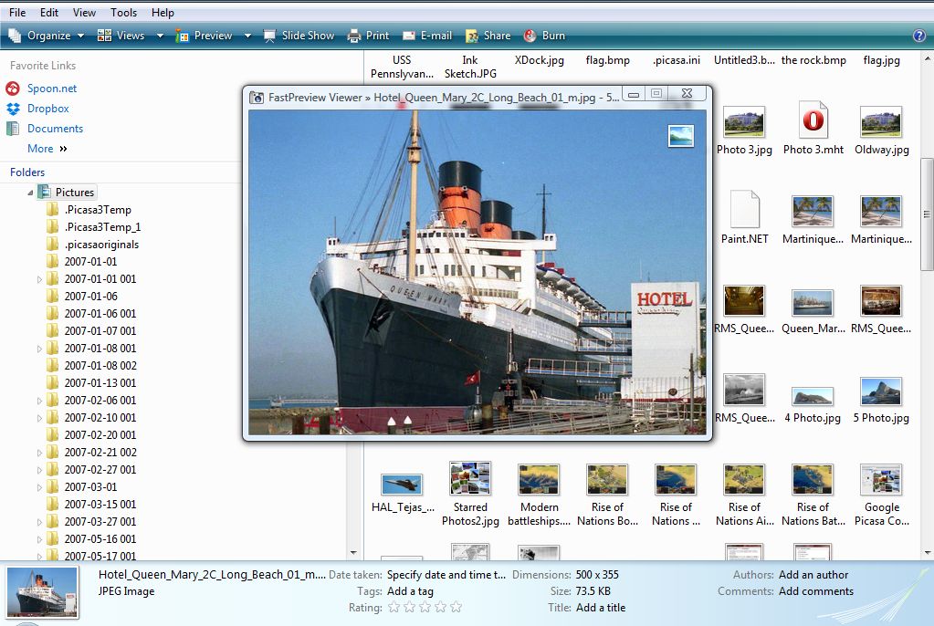Select the Paint.NET blank file icon

[745, 209]
